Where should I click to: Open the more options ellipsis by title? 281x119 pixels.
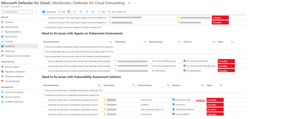coord(134,3)
